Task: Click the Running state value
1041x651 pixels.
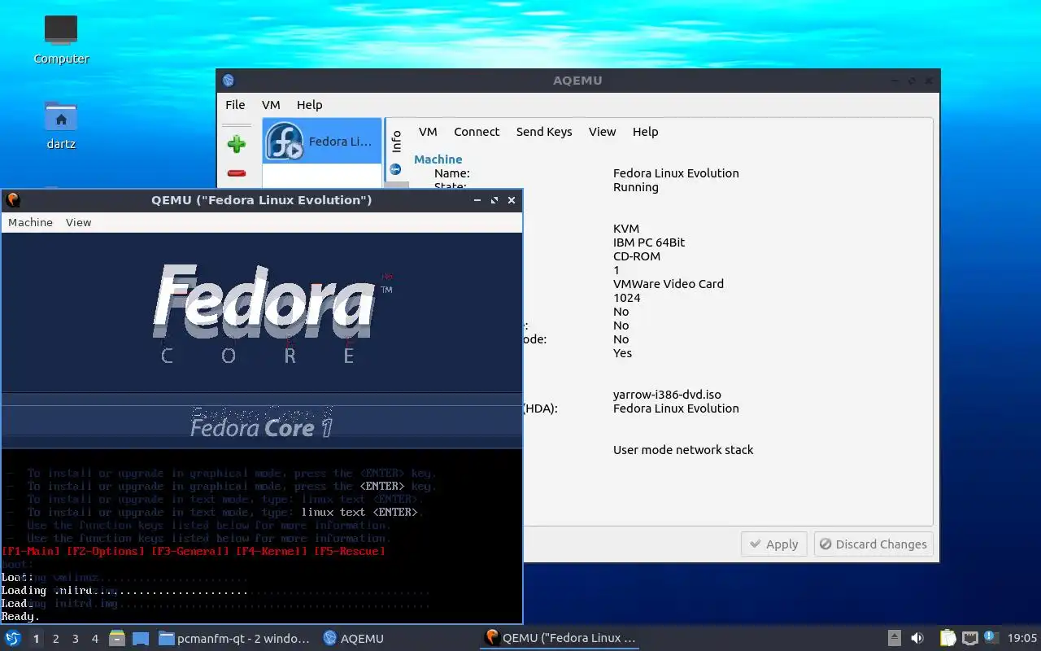Action: [x=635, y=187]
